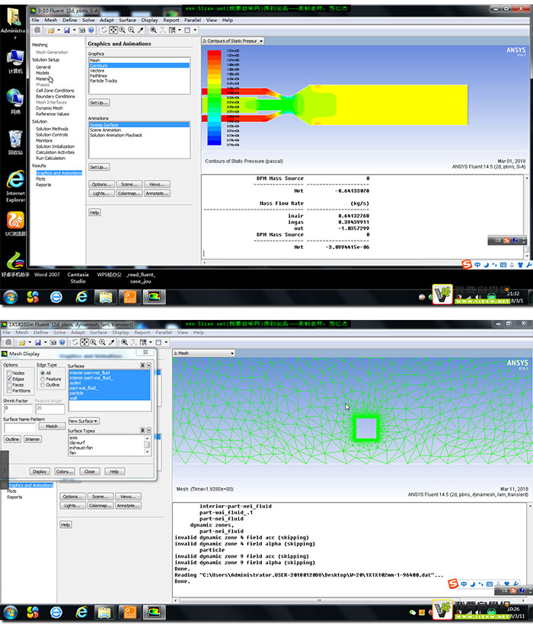Click Colors... button in Mesh Display dialog

click(64, 472)
